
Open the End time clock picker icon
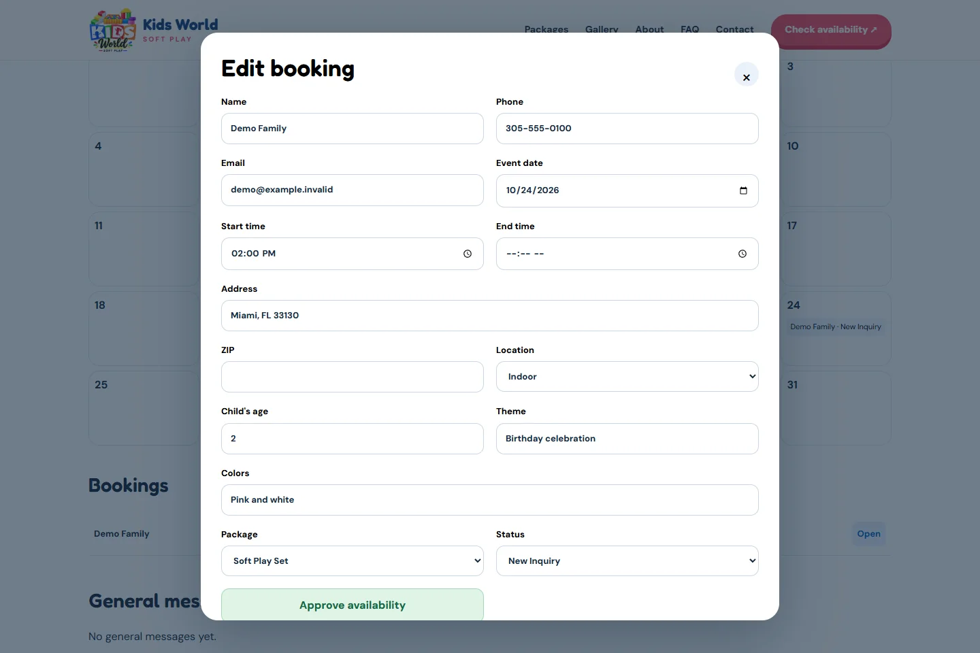742,254
